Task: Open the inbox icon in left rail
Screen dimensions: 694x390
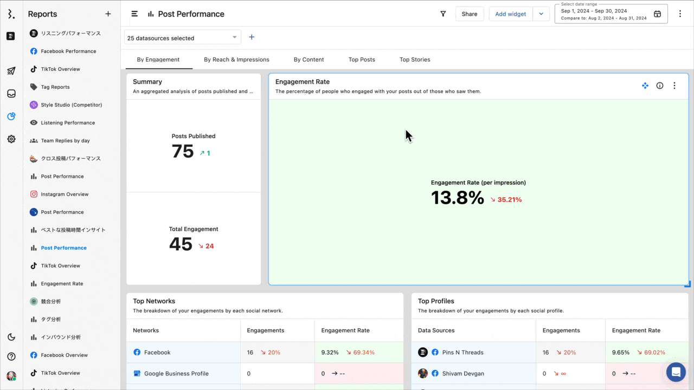Action: [11, 94]
